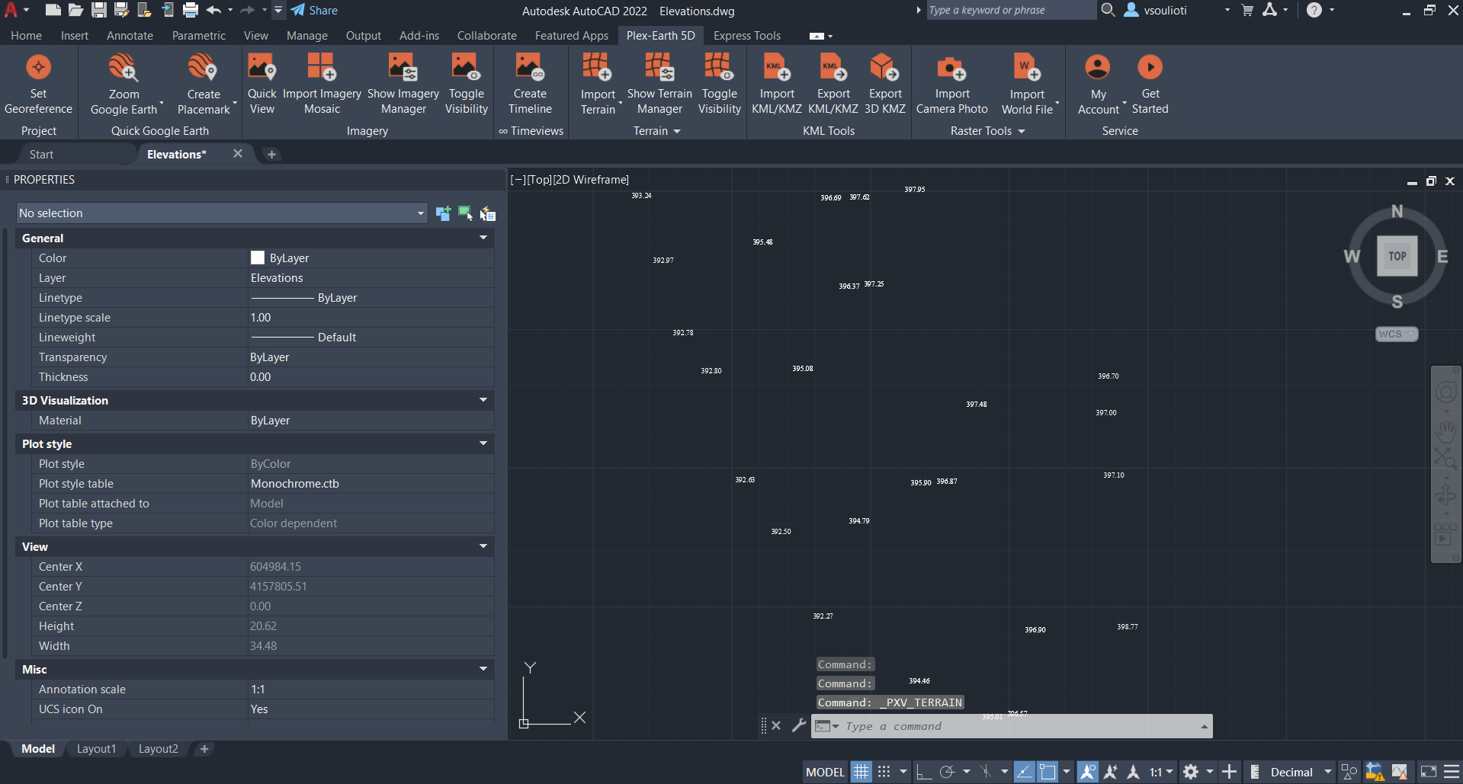The height and width of the screenshot is (784, 1463).
Task: Click Select Objects icon in Properties
Action: pos(465,213)
